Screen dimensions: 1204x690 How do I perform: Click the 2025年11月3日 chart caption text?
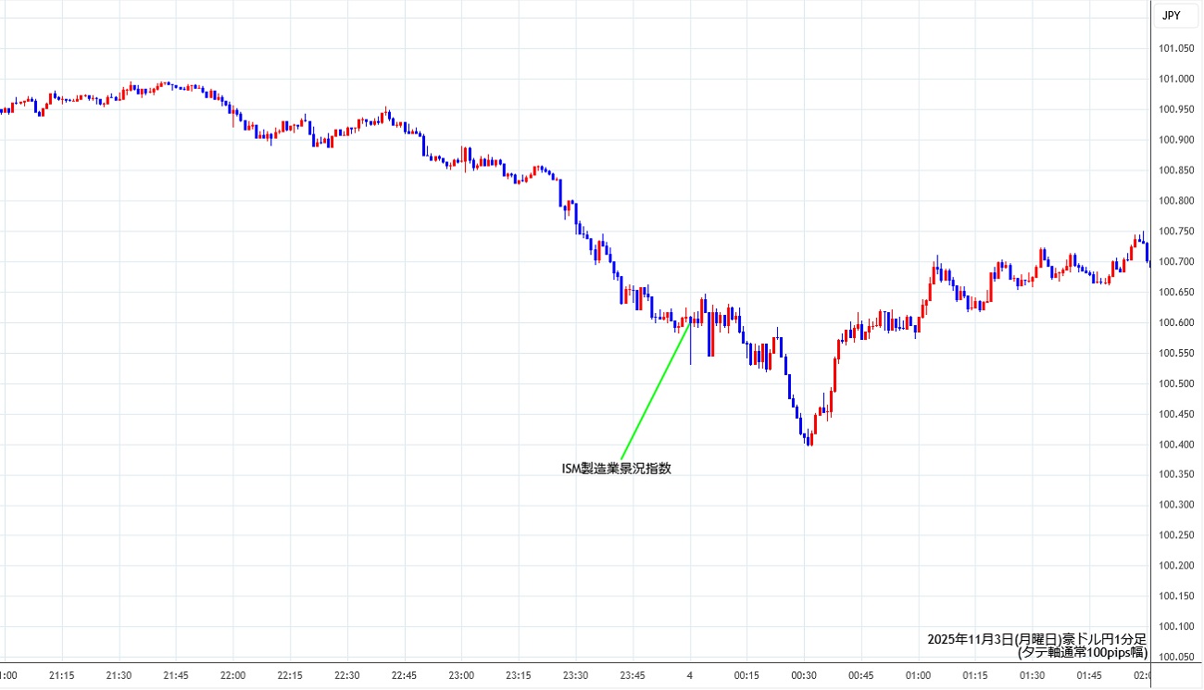(1036, 639)
